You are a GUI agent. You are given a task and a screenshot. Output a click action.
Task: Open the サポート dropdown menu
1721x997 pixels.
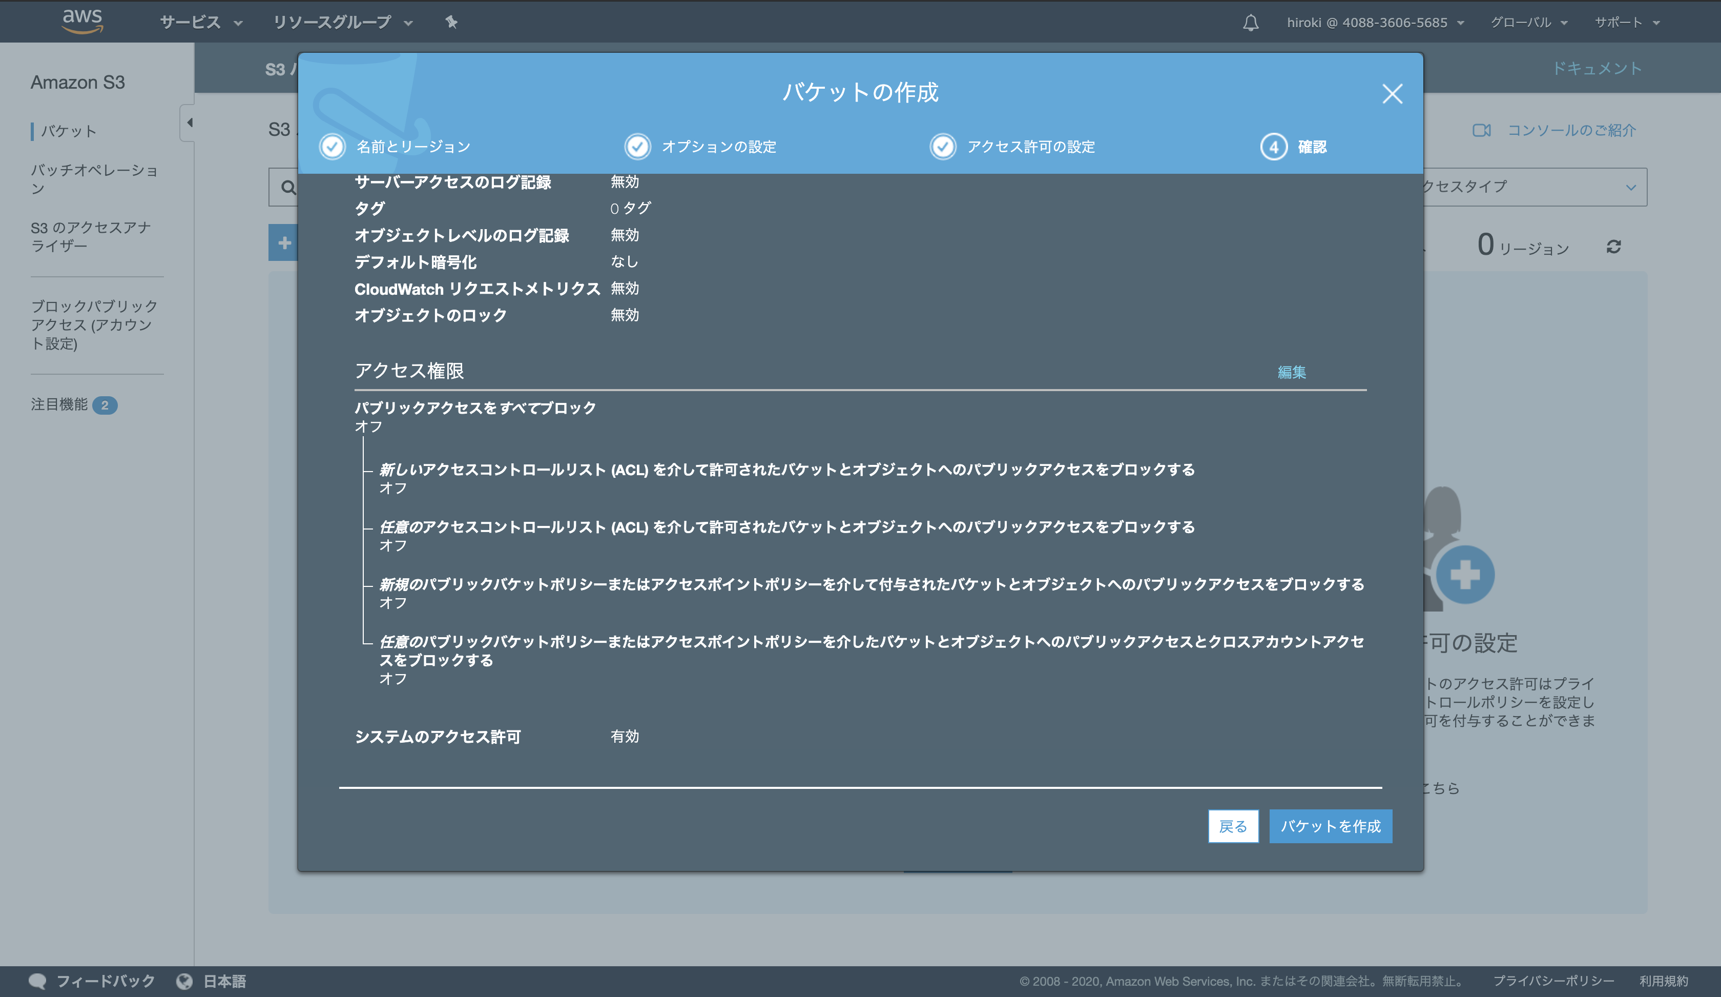point(1626,23)
